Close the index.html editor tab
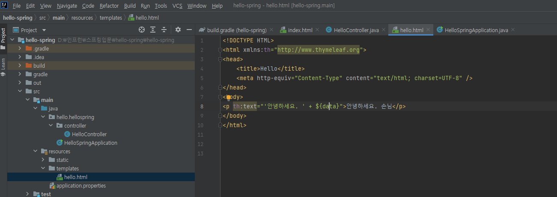 (x=317, y=30)
